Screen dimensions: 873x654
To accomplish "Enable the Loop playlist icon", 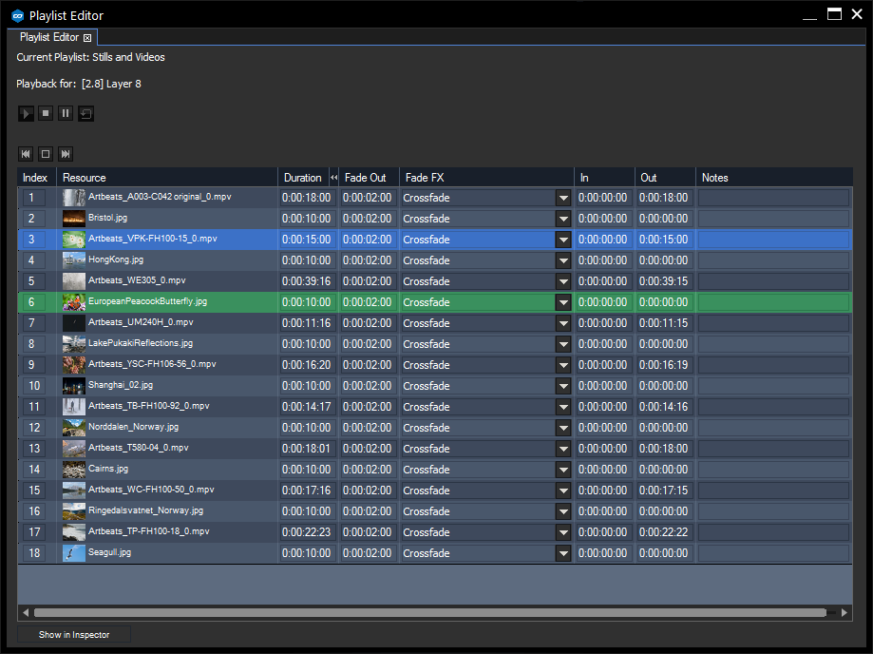I will tap(85, 113).
